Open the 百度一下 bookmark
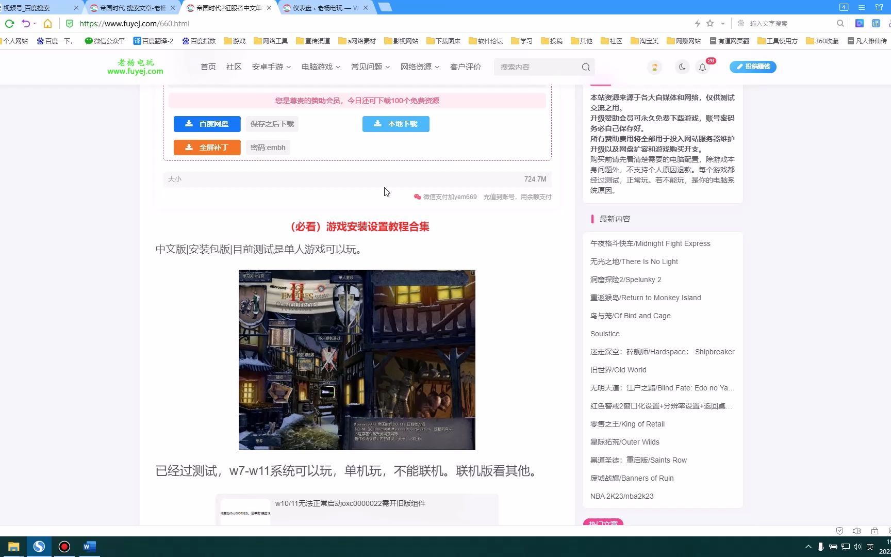 (x=55, y=41)
